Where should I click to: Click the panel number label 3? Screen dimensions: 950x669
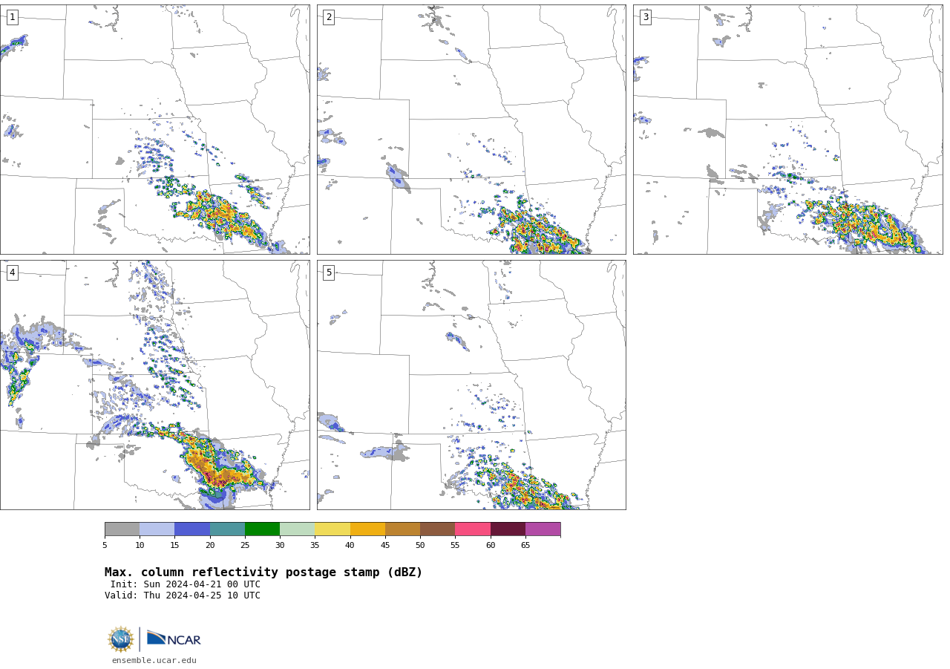(645, 17)
